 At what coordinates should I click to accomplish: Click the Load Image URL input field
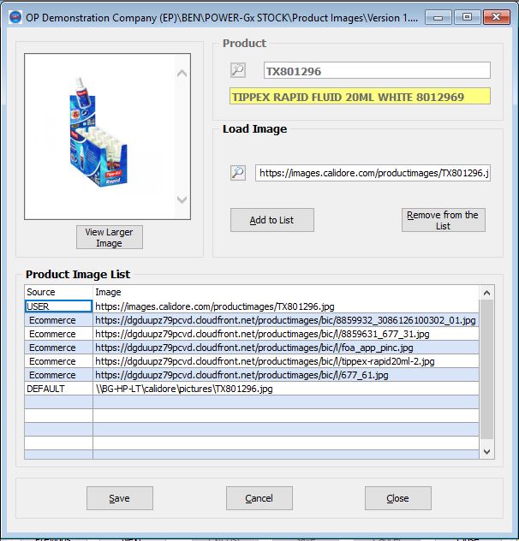pyautogui.click(x=373, y=173)
